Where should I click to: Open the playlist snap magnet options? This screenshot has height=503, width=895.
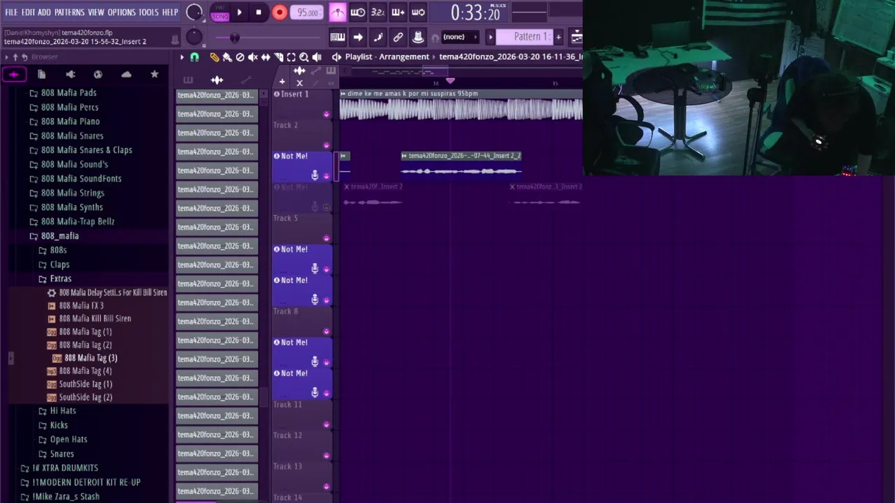pyautogui.click(x=194, y=57)
